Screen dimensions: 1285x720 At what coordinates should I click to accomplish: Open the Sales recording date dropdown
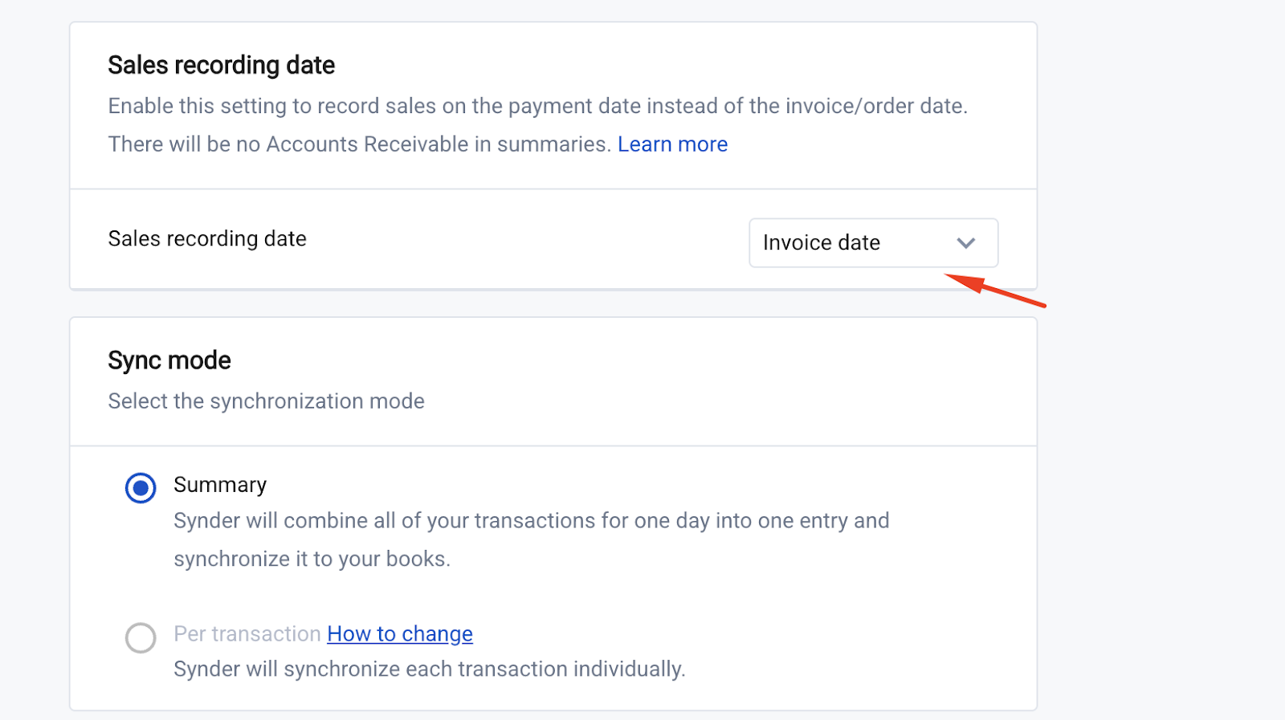pos(874,242)
